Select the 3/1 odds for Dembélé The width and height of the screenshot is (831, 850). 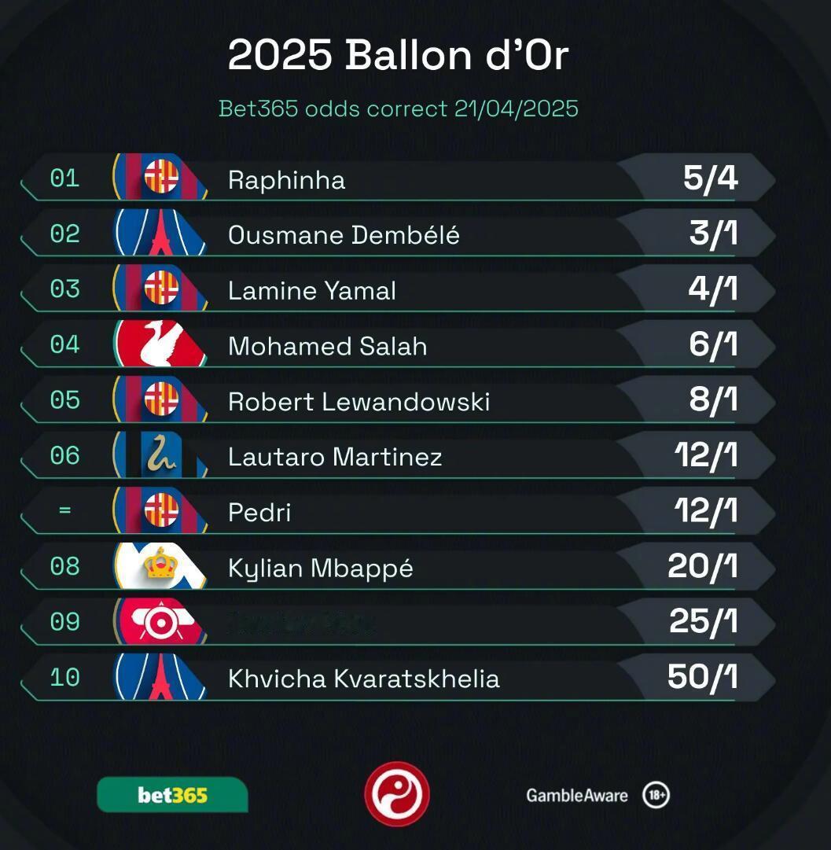[x=713, y=233]
